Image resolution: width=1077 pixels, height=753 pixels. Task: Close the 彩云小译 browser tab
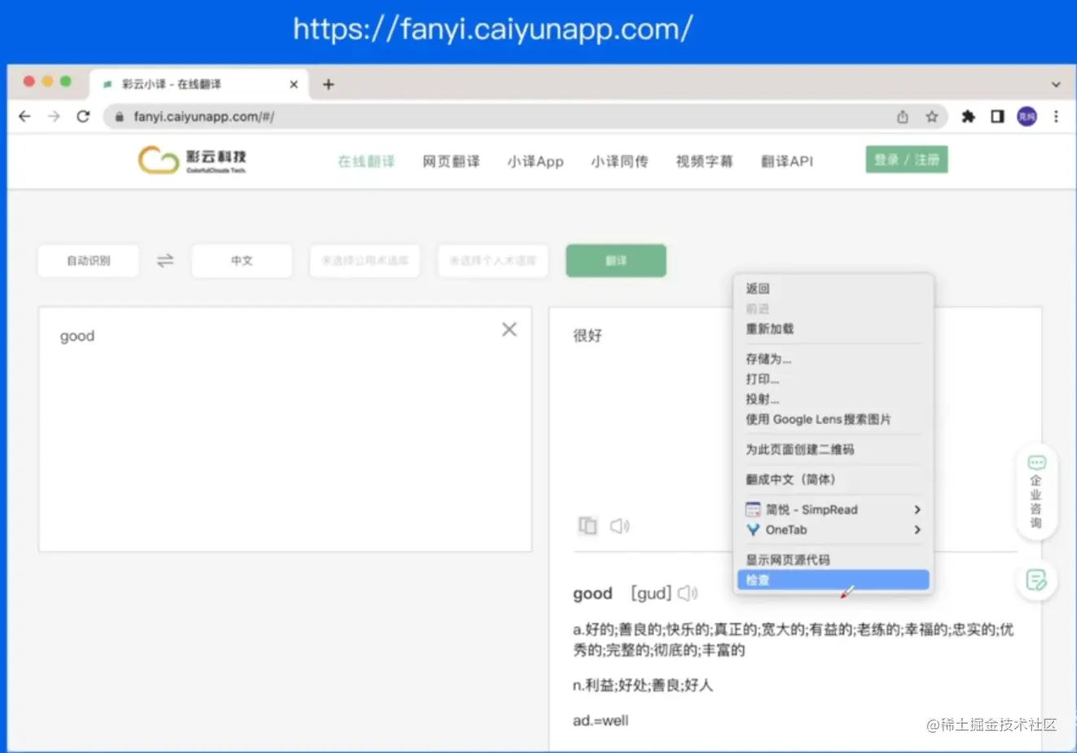(x=294, y=84)
